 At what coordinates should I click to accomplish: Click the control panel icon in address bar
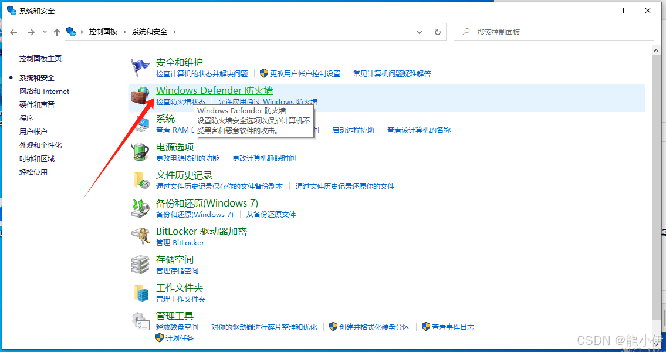click(x=72, y=32)
